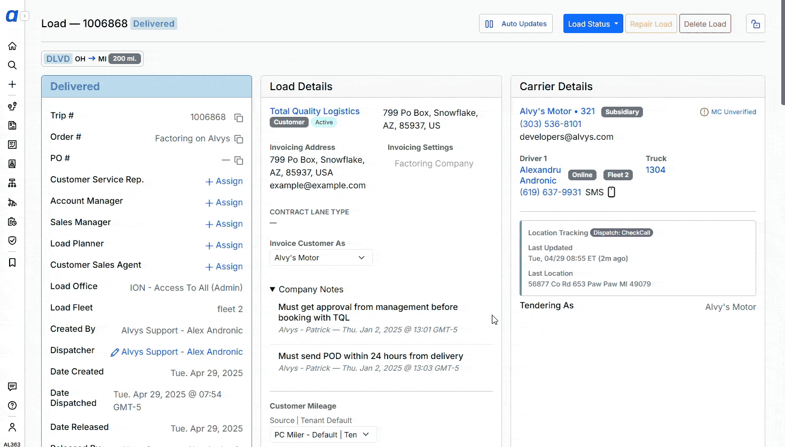The width and height of the screenshot is (785, 447).
Task: Click the pencil edit icon beside Dispatcher
Action: [114, 352]
